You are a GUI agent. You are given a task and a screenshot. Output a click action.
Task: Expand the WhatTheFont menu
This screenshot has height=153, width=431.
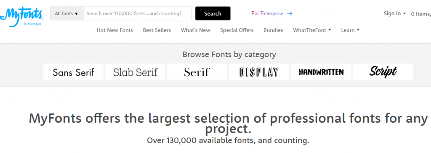click(x=312, y=30)
